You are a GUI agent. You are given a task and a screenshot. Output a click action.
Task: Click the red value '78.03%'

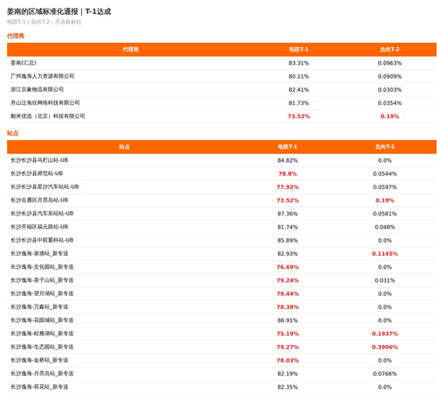coord(288,361)
